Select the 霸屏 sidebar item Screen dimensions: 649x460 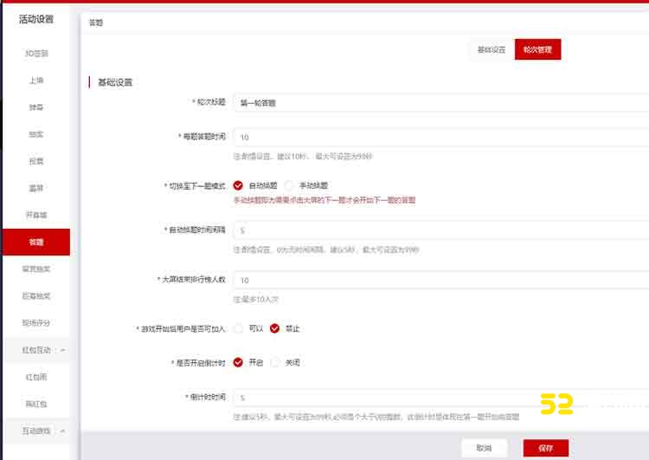[x=36, y=188]
